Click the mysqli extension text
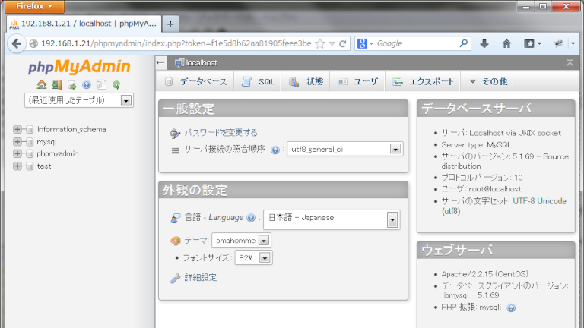This screenshot has height=328, width=584. (x=490, y=307)
